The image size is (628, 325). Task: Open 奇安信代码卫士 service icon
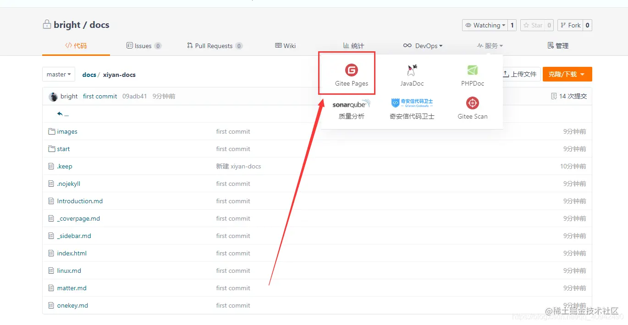pyautogui.click(x=412, y=103)
